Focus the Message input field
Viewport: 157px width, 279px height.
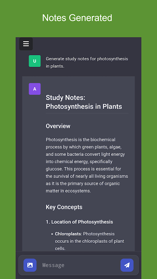tap(78, 265)
